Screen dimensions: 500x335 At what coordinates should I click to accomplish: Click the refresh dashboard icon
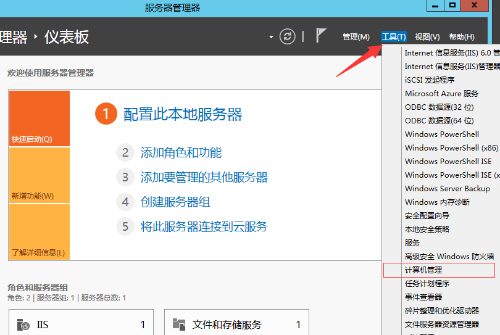288,36
